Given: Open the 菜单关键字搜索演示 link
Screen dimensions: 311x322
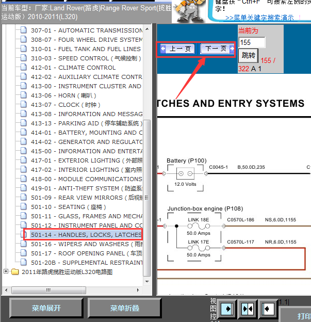Looking at the screenshot, I should click(x=259, y=18).
